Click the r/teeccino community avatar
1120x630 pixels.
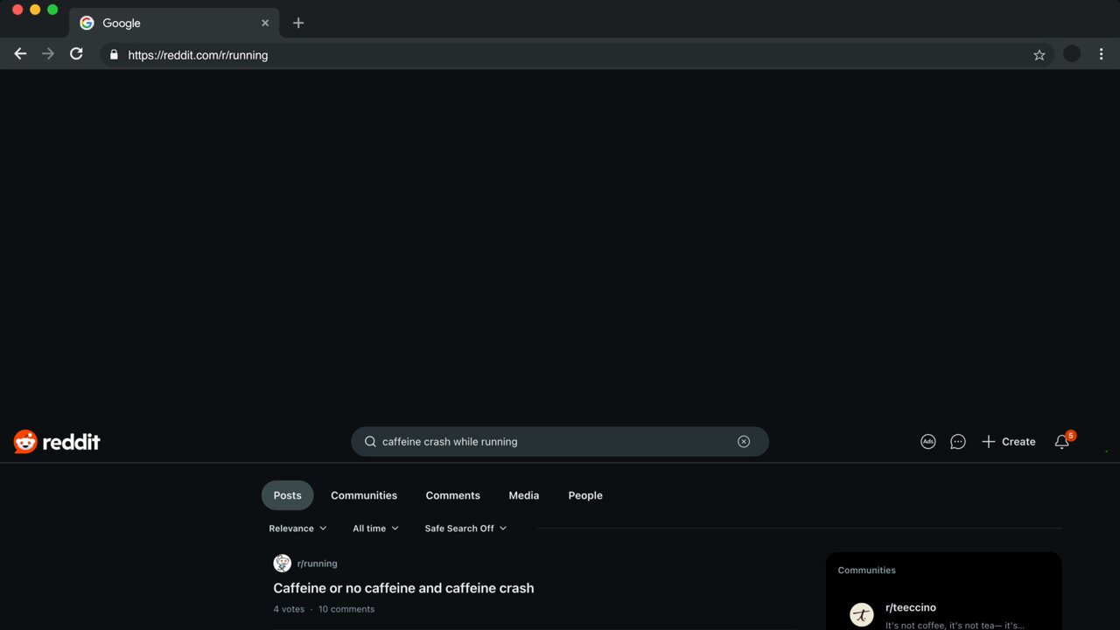point(862,615)
